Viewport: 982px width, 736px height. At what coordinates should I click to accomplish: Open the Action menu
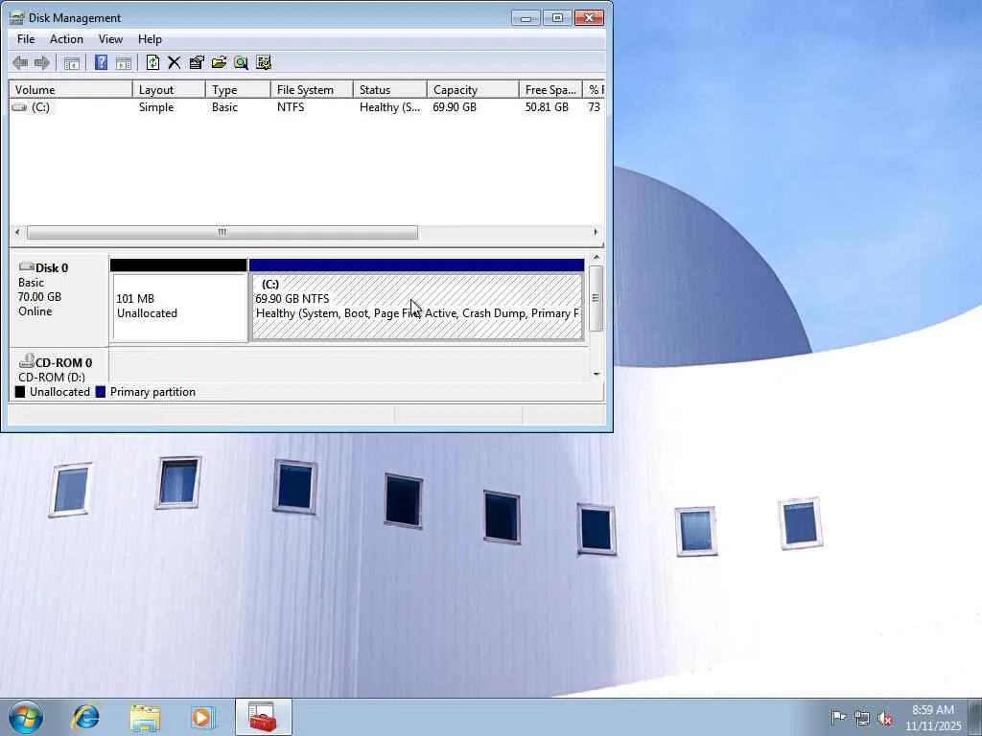pos(66,38)
